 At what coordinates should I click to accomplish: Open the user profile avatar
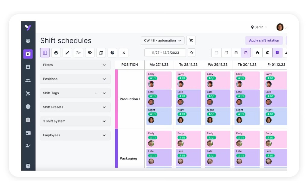click(x=280, y=27)
